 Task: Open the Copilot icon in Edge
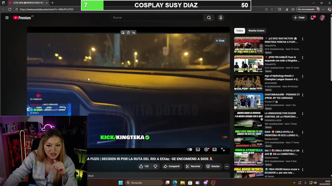329,9
